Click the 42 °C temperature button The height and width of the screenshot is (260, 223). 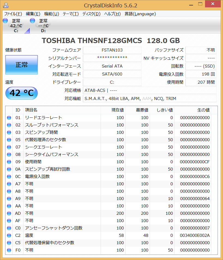[22, 93]
